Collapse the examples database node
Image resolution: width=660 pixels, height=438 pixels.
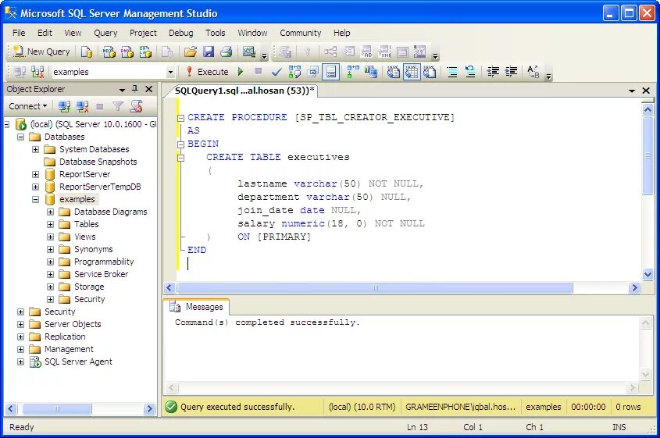[35, 199]
